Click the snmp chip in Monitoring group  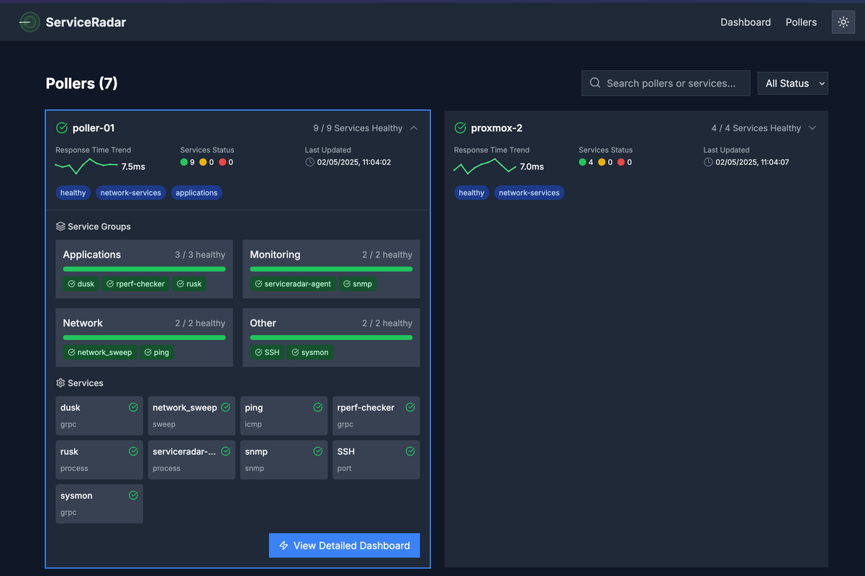click(358, 284)
